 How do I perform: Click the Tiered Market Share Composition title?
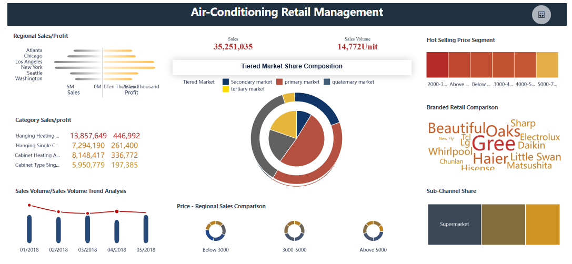pyautogui.click(x=292, y=66)
